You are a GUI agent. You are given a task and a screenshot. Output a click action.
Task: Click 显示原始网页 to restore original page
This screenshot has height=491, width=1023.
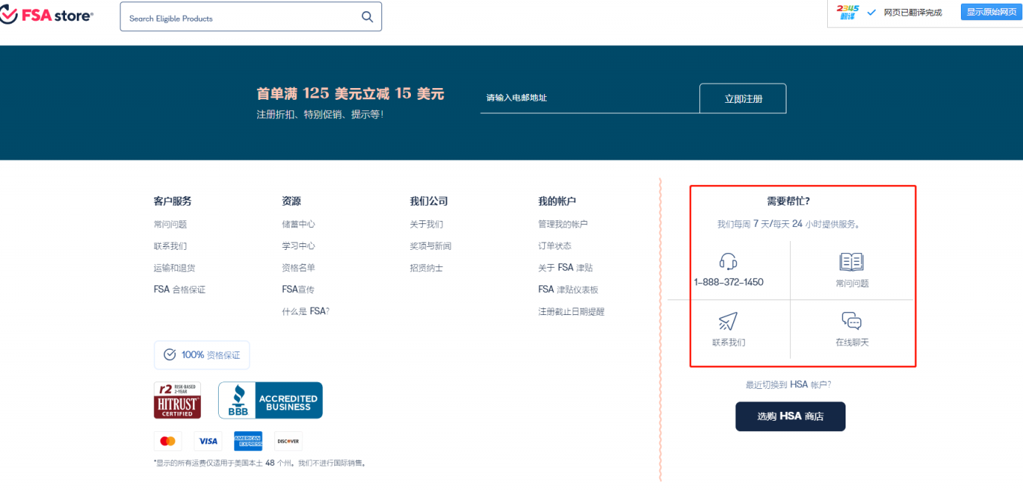coord(990,11)
